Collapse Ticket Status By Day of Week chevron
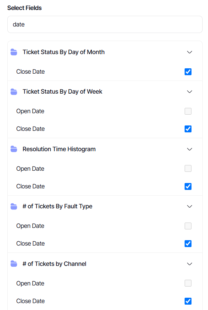Viewport: 208px width, 310px height. coord(190,92)
